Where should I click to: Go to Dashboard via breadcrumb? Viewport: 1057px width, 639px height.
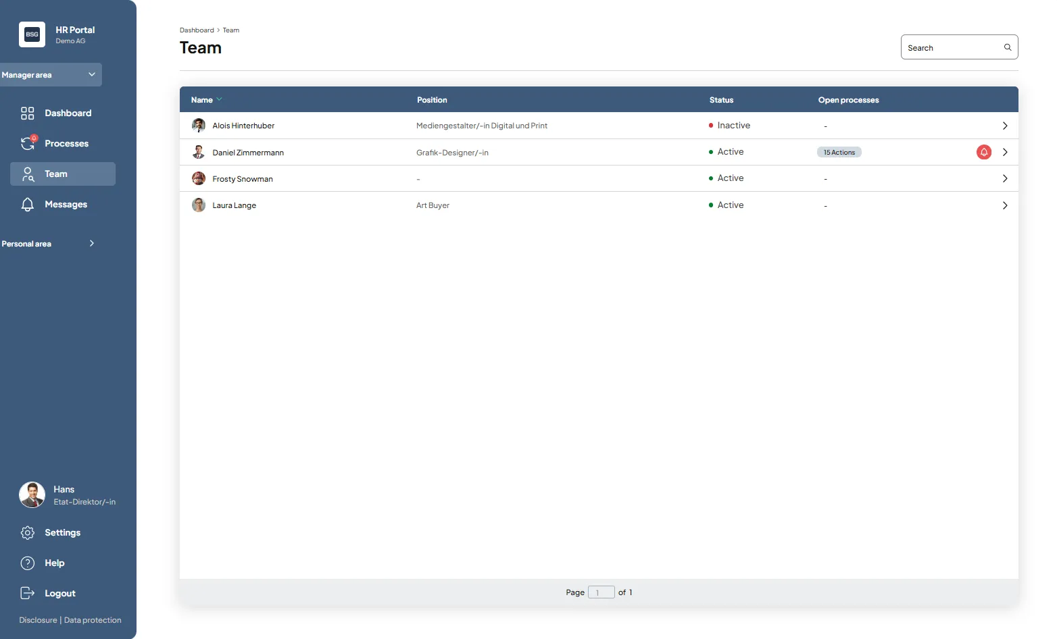197,30
